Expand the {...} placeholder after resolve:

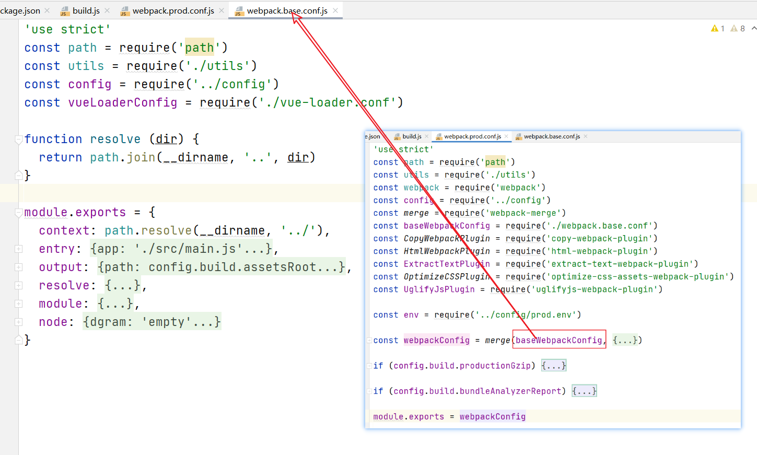point(123,285)
